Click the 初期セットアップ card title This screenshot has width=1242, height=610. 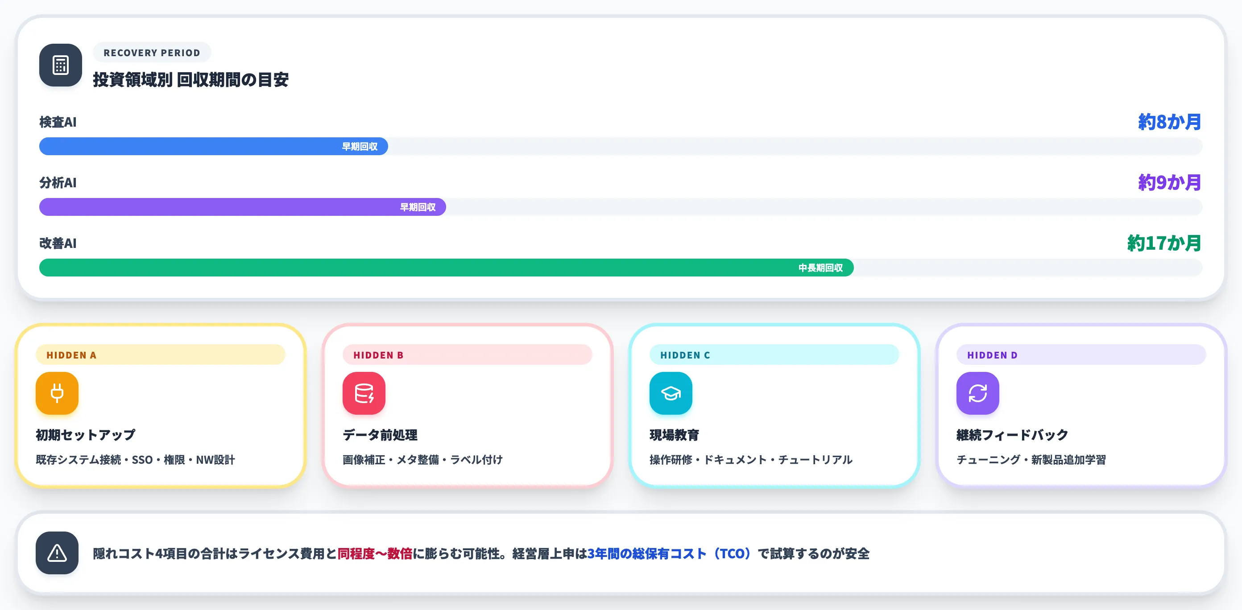(x=85, y=435)
